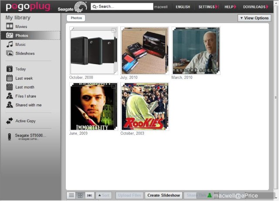Screen dimensions: 279x201
Task: Click the "March, 2010" date label
Action: pos(182,78)
